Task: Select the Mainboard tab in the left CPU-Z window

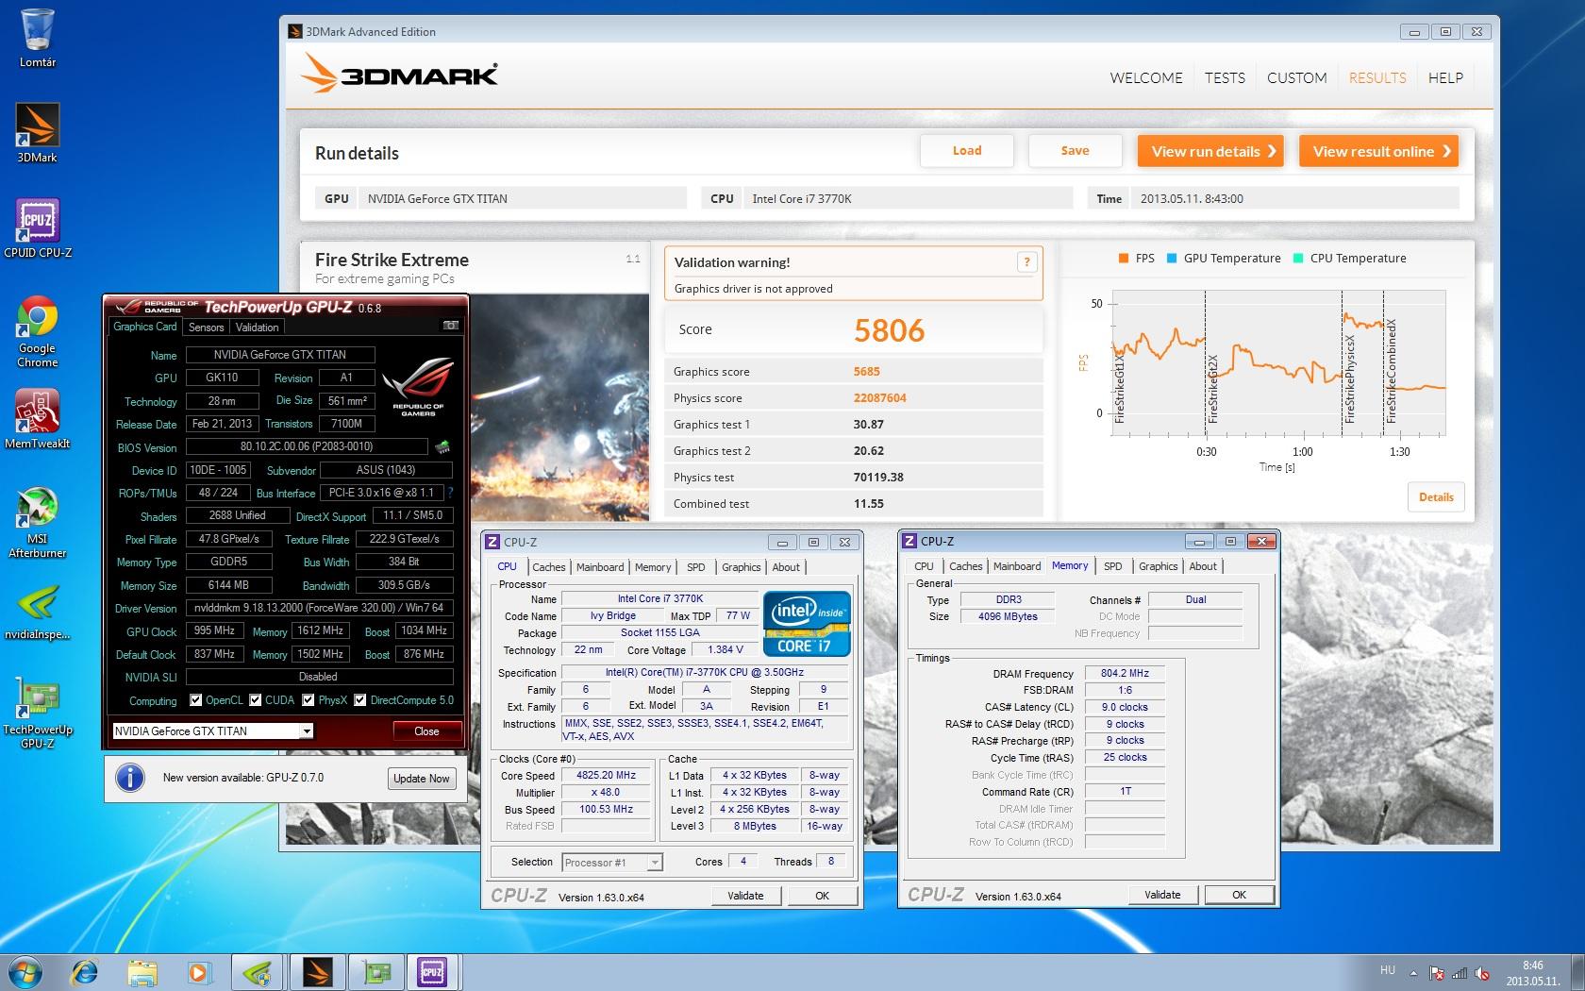Action: pyautogui.click(x=600, y=567)
